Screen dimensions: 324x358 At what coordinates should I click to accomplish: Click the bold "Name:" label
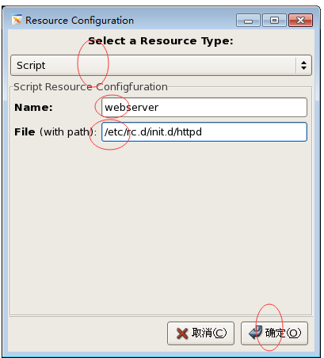pyautogui.click(x=33, y=108)
